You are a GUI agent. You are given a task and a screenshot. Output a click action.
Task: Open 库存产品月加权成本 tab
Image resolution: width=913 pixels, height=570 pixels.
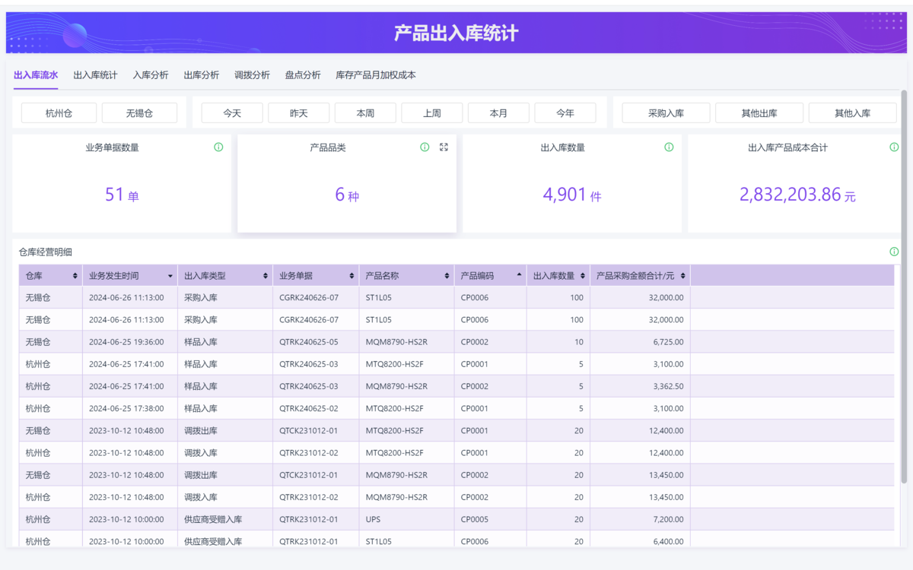click(375, 75)
